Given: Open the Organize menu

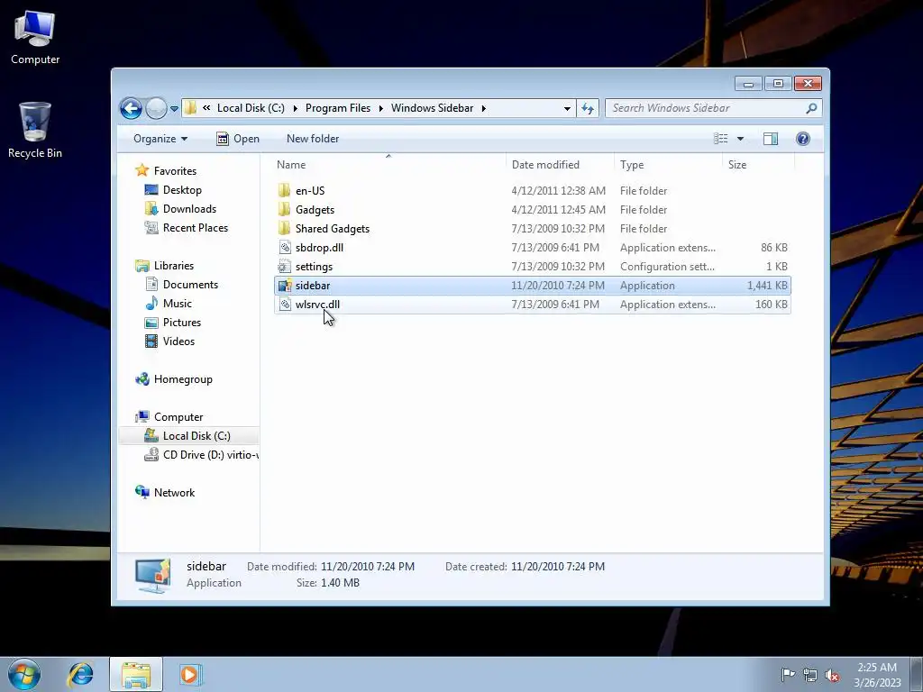Looking at the screenshot, I should (160, 139).
